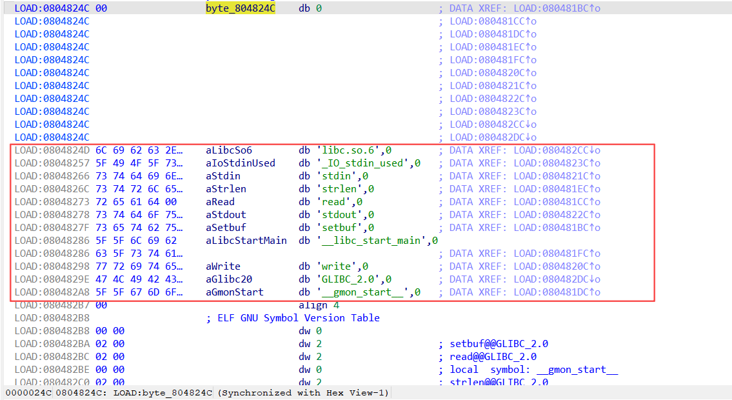Select the aStdout symbol
The image size is (732, 400).
coord(226,215)
